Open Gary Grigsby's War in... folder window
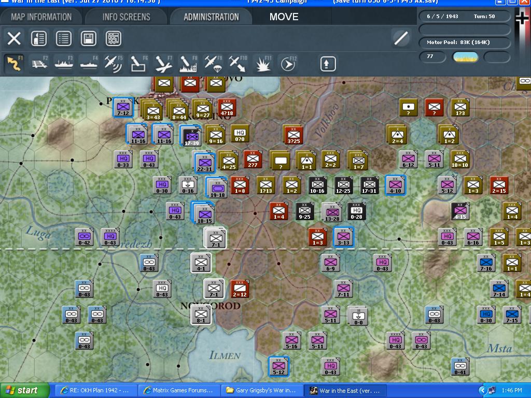 tap(262, 390)
